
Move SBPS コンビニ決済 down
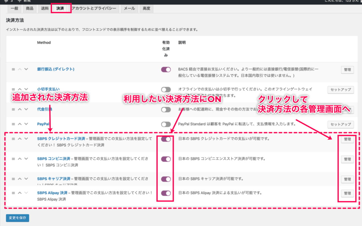coord(26,159)
